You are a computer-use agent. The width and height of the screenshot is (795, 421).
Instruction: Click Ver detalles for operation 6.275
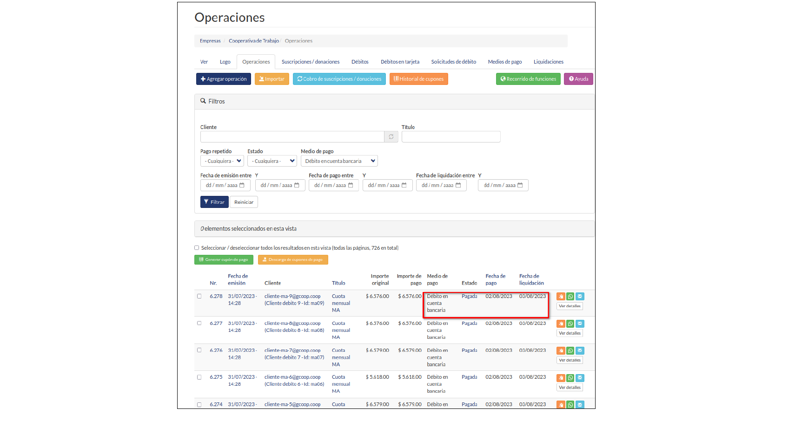pos(570,388)
